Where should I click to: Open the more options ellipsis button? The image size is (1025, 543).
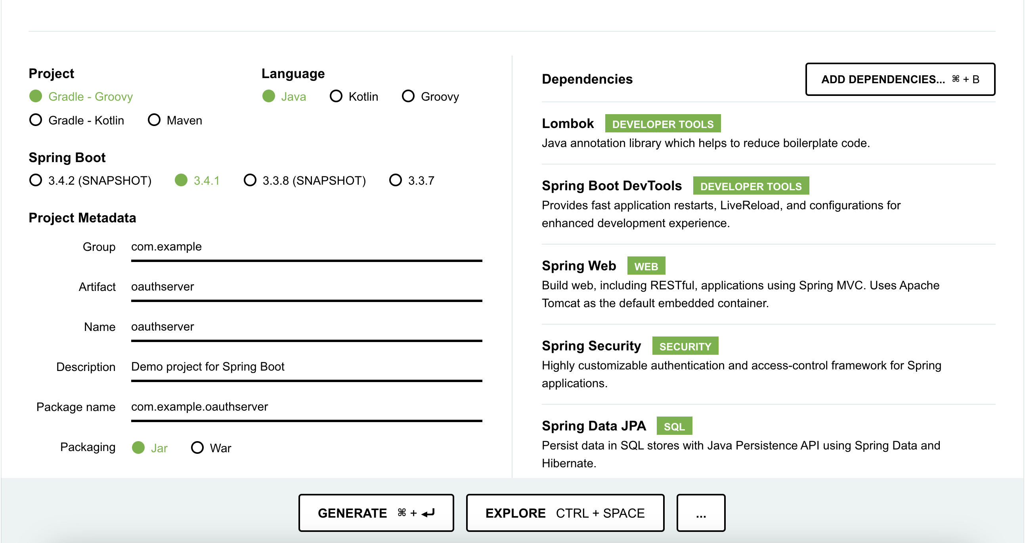701,513
